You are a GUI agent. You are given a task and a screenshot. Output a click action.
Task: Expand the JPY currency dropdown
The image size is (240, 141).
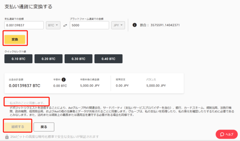[118, 25]
